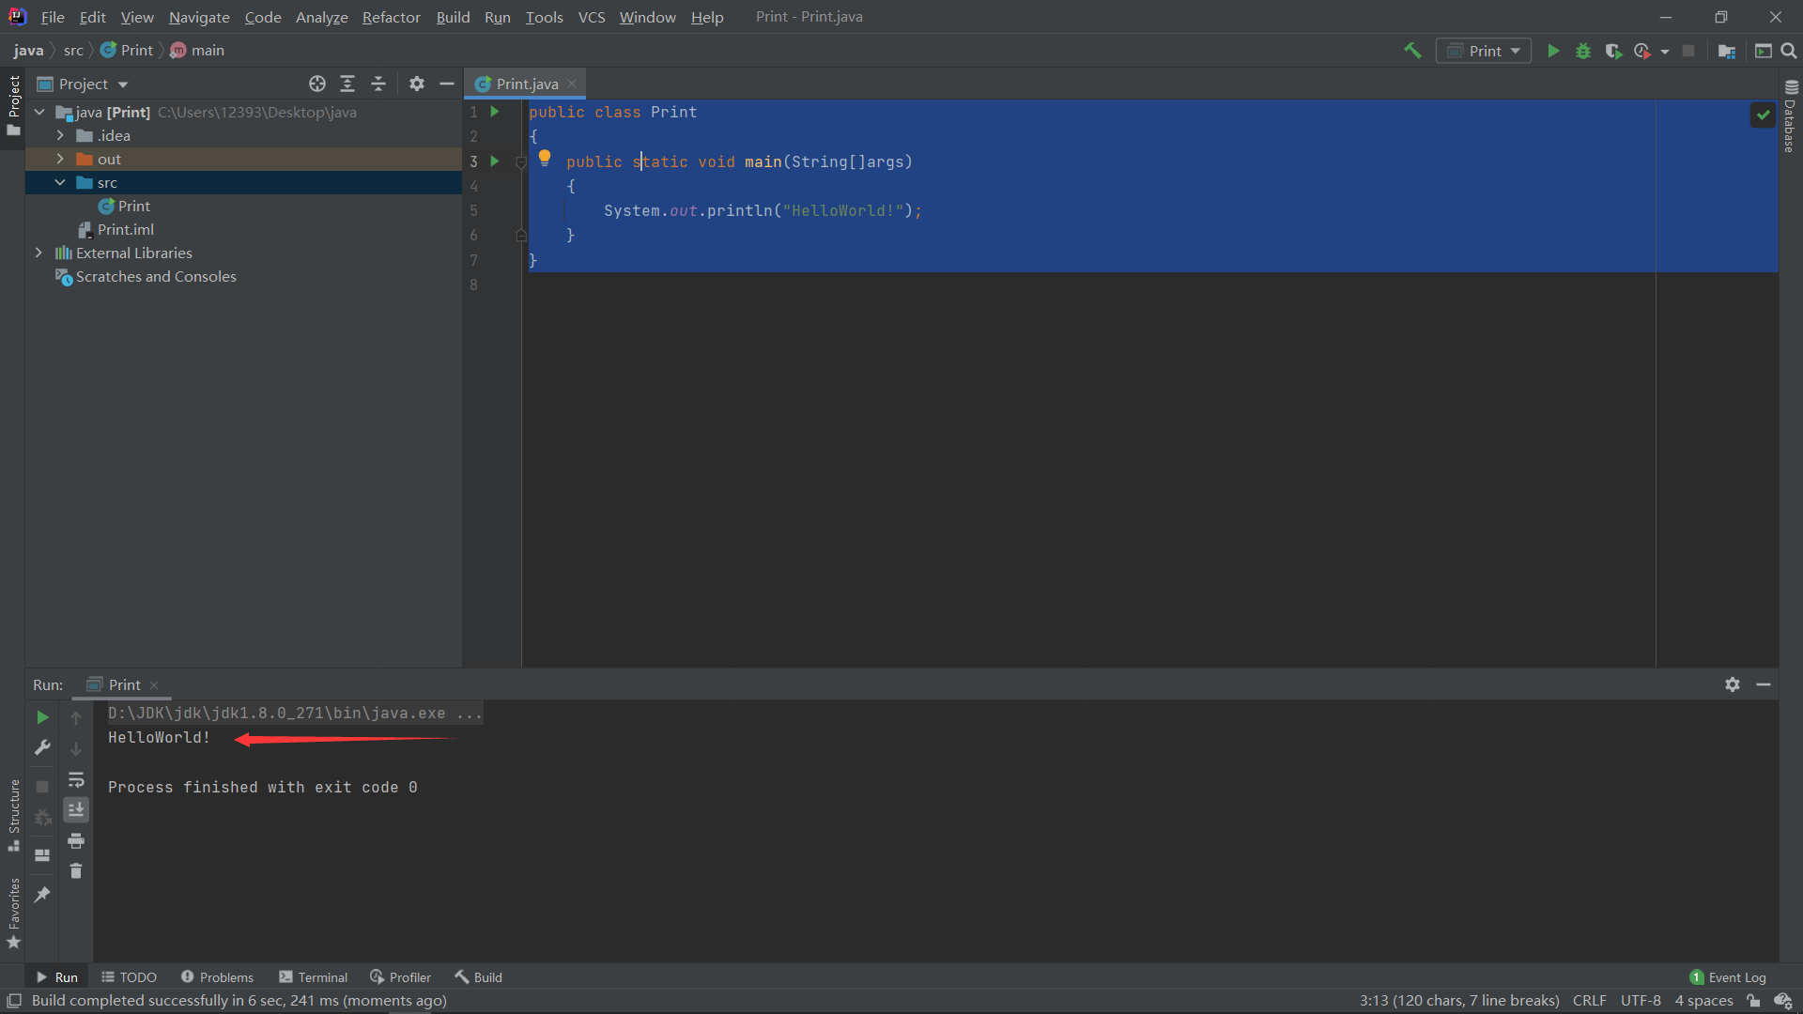Image resolution: width=1803 pixels, height=1014 pixels.
Task: Toggle scroll to end in console
Action: point(76,809)
